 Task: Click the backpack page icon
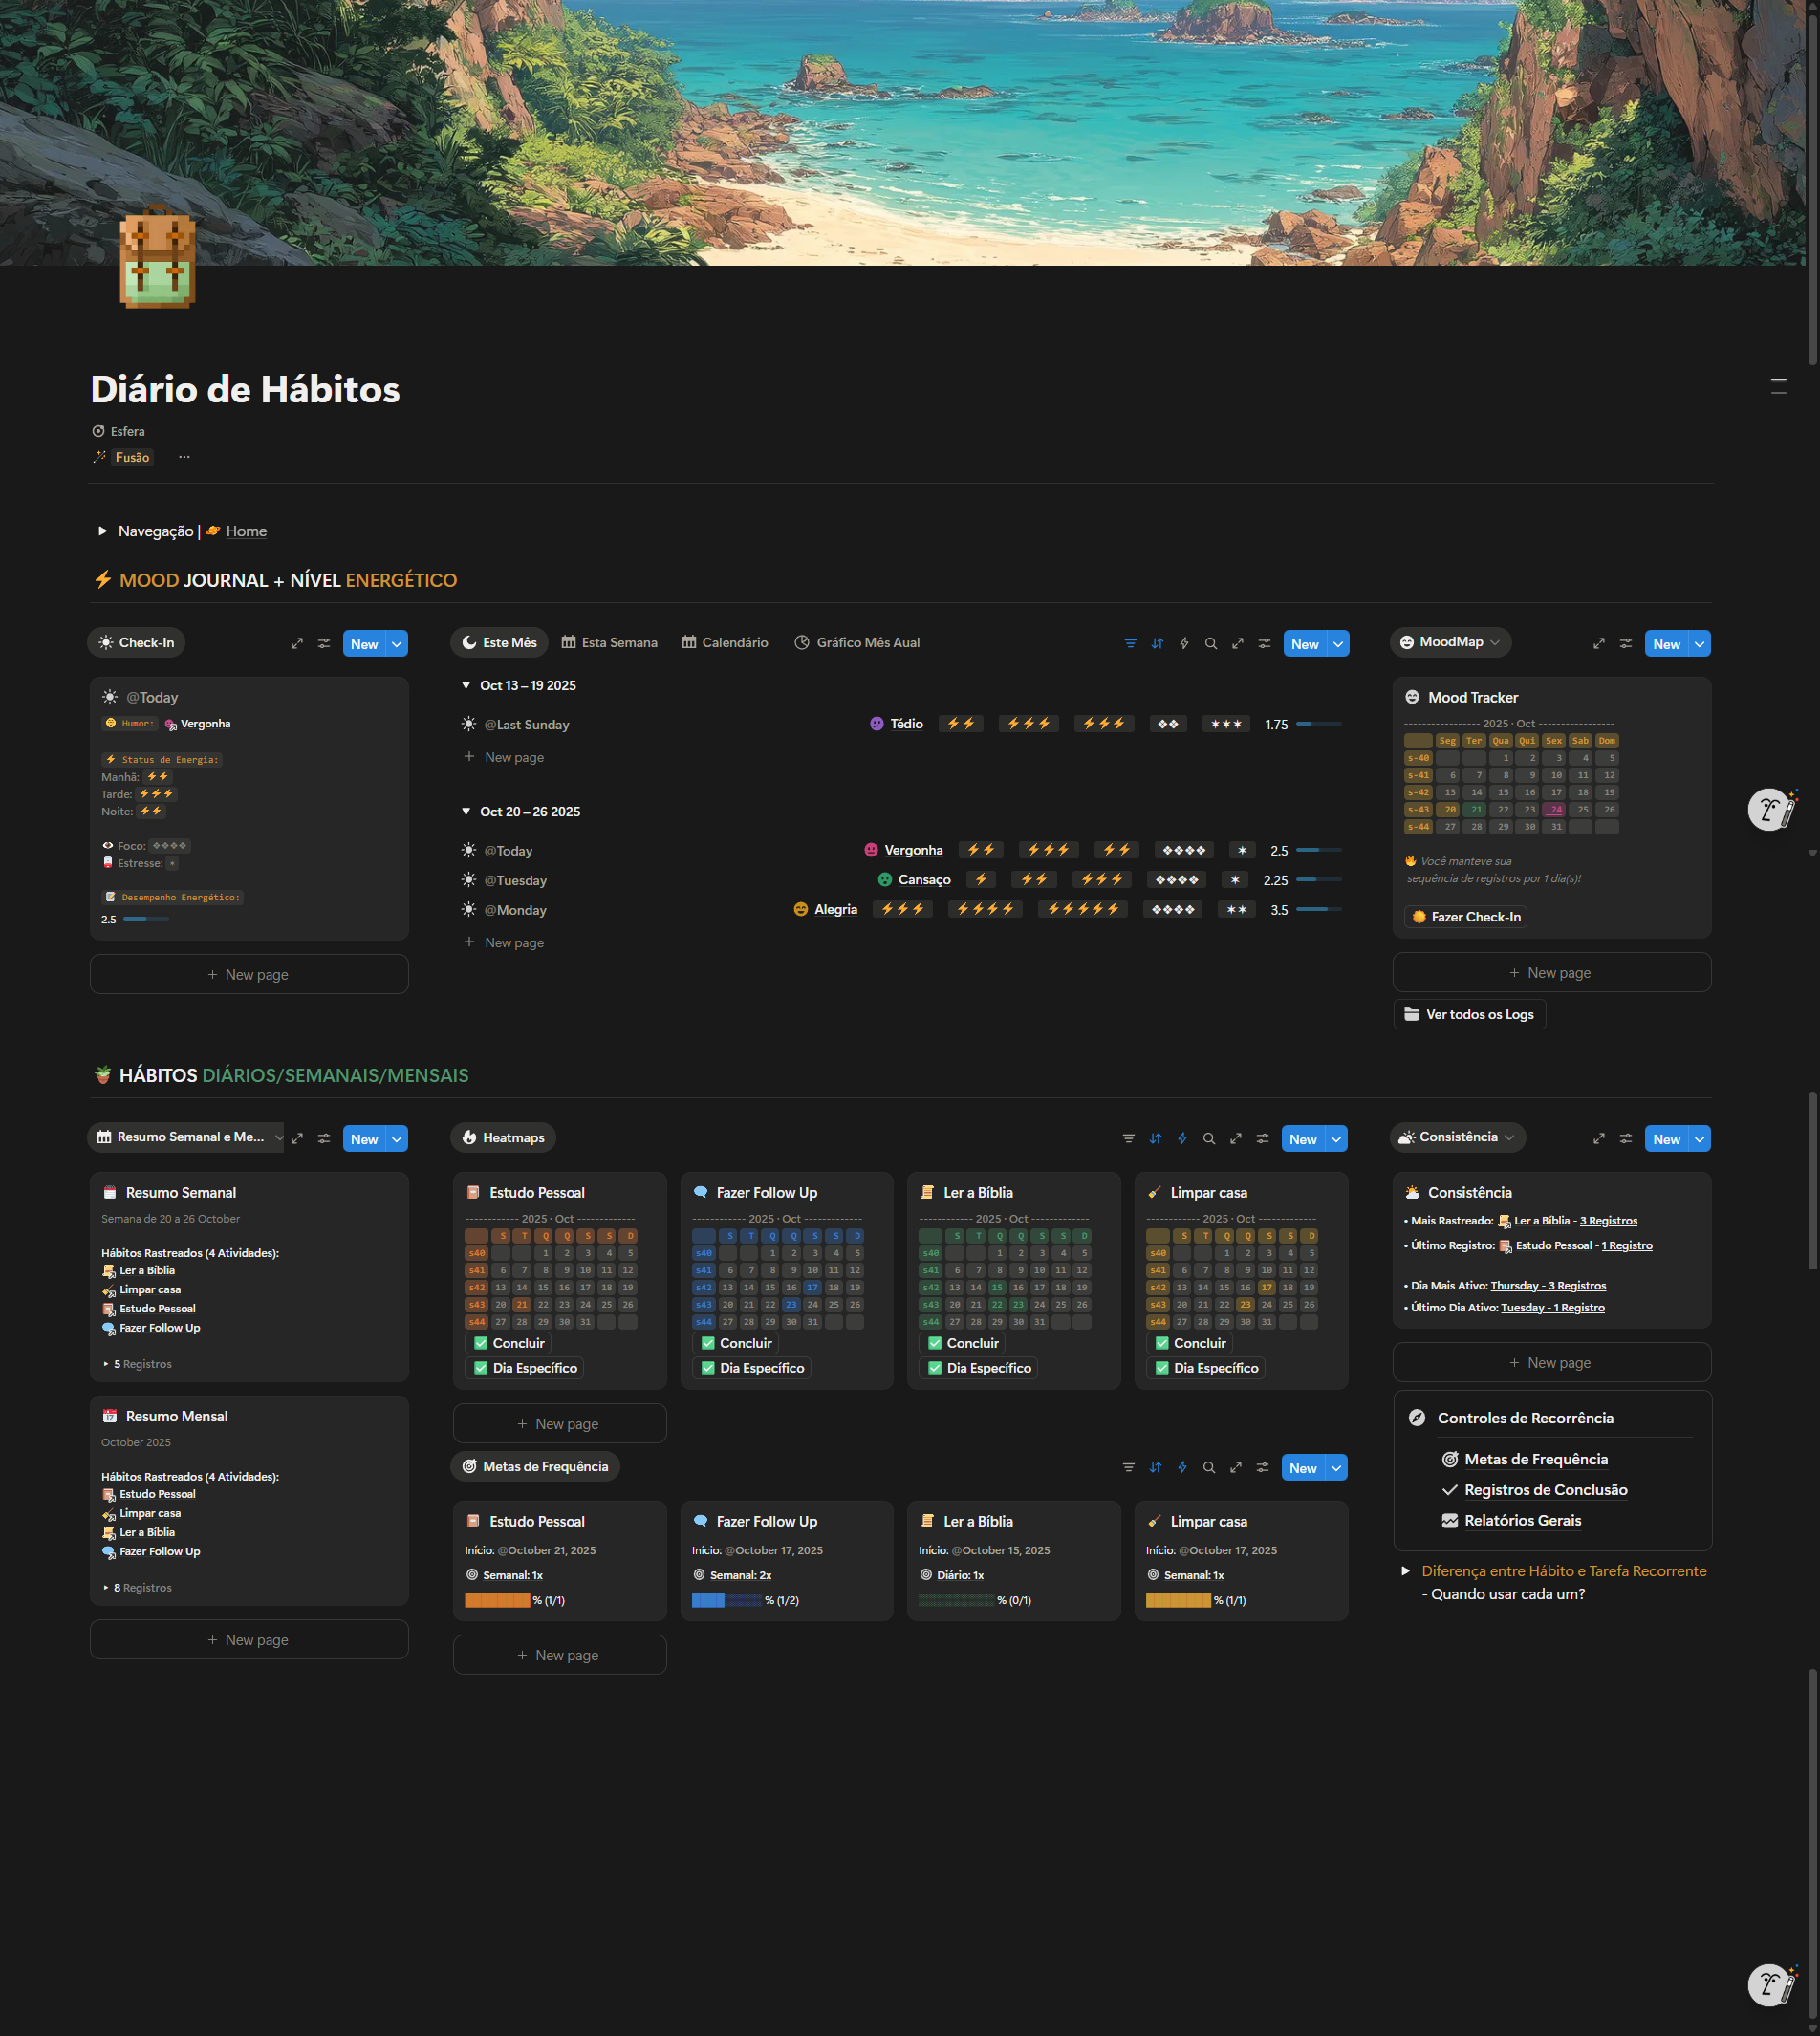click(157, 259)
